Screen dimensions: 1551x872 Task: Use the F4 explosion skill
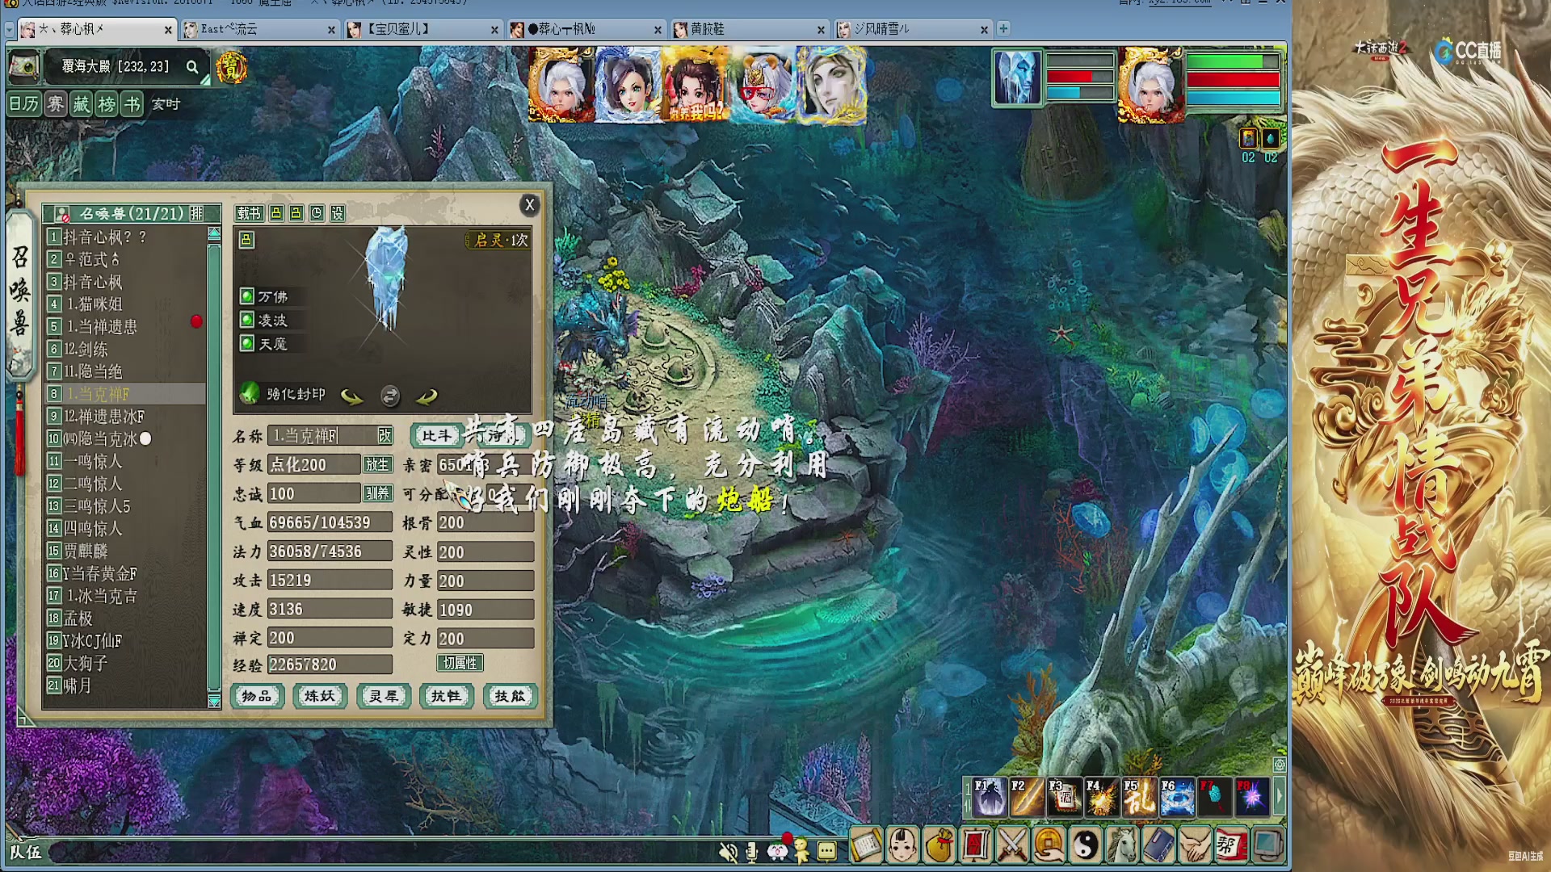[x=1102, y=797]
